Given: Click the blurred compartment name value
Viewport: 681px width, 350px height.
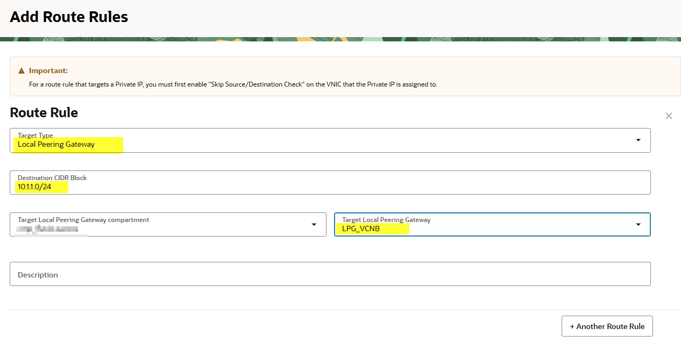Looking at the screenshot, I should [47, 230].
